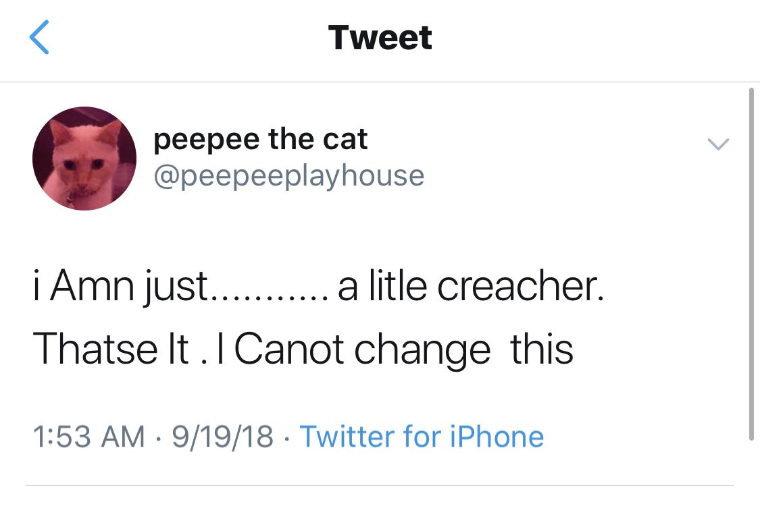Click the 9/19/18 date
760x506 pixels.
(x=222, y=437)
